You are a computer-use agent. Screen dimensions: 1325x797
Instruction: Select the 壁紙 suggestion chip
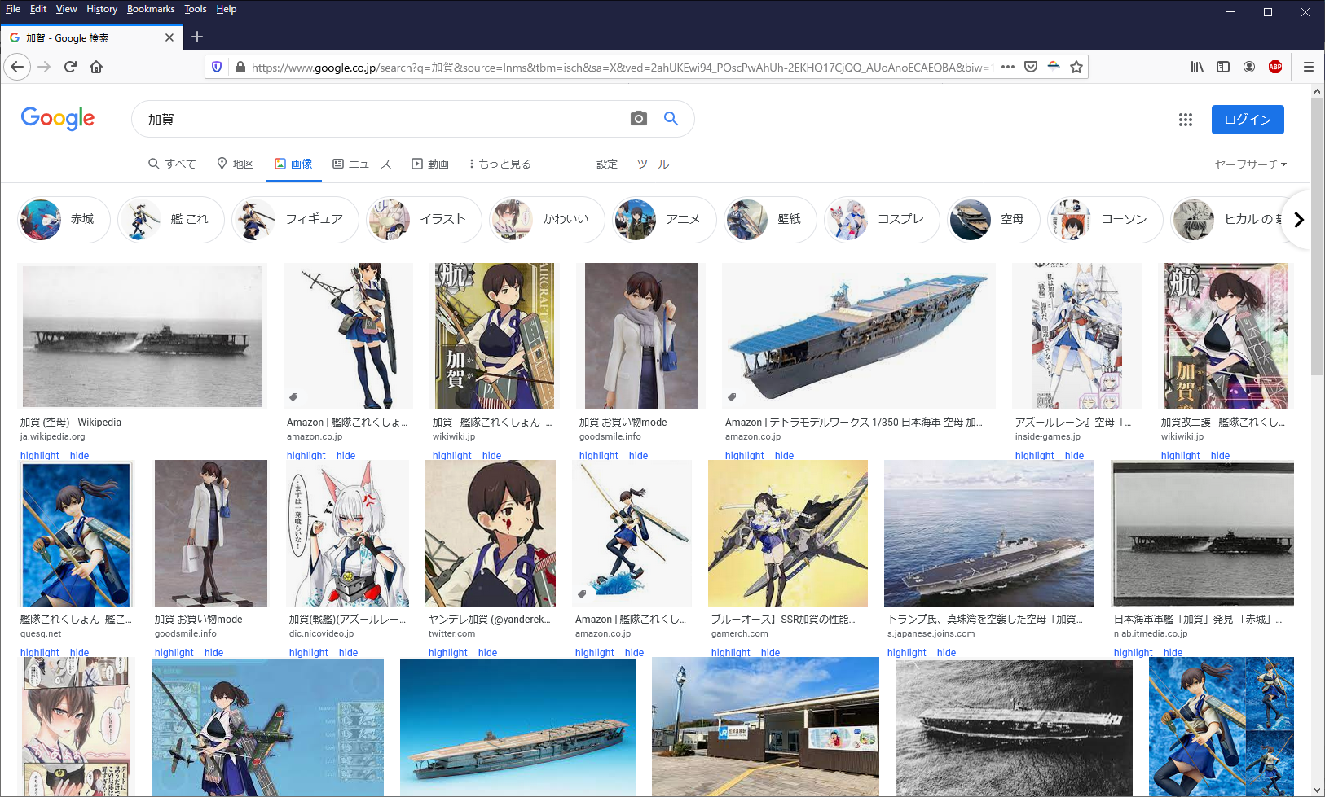click(770, 219)
